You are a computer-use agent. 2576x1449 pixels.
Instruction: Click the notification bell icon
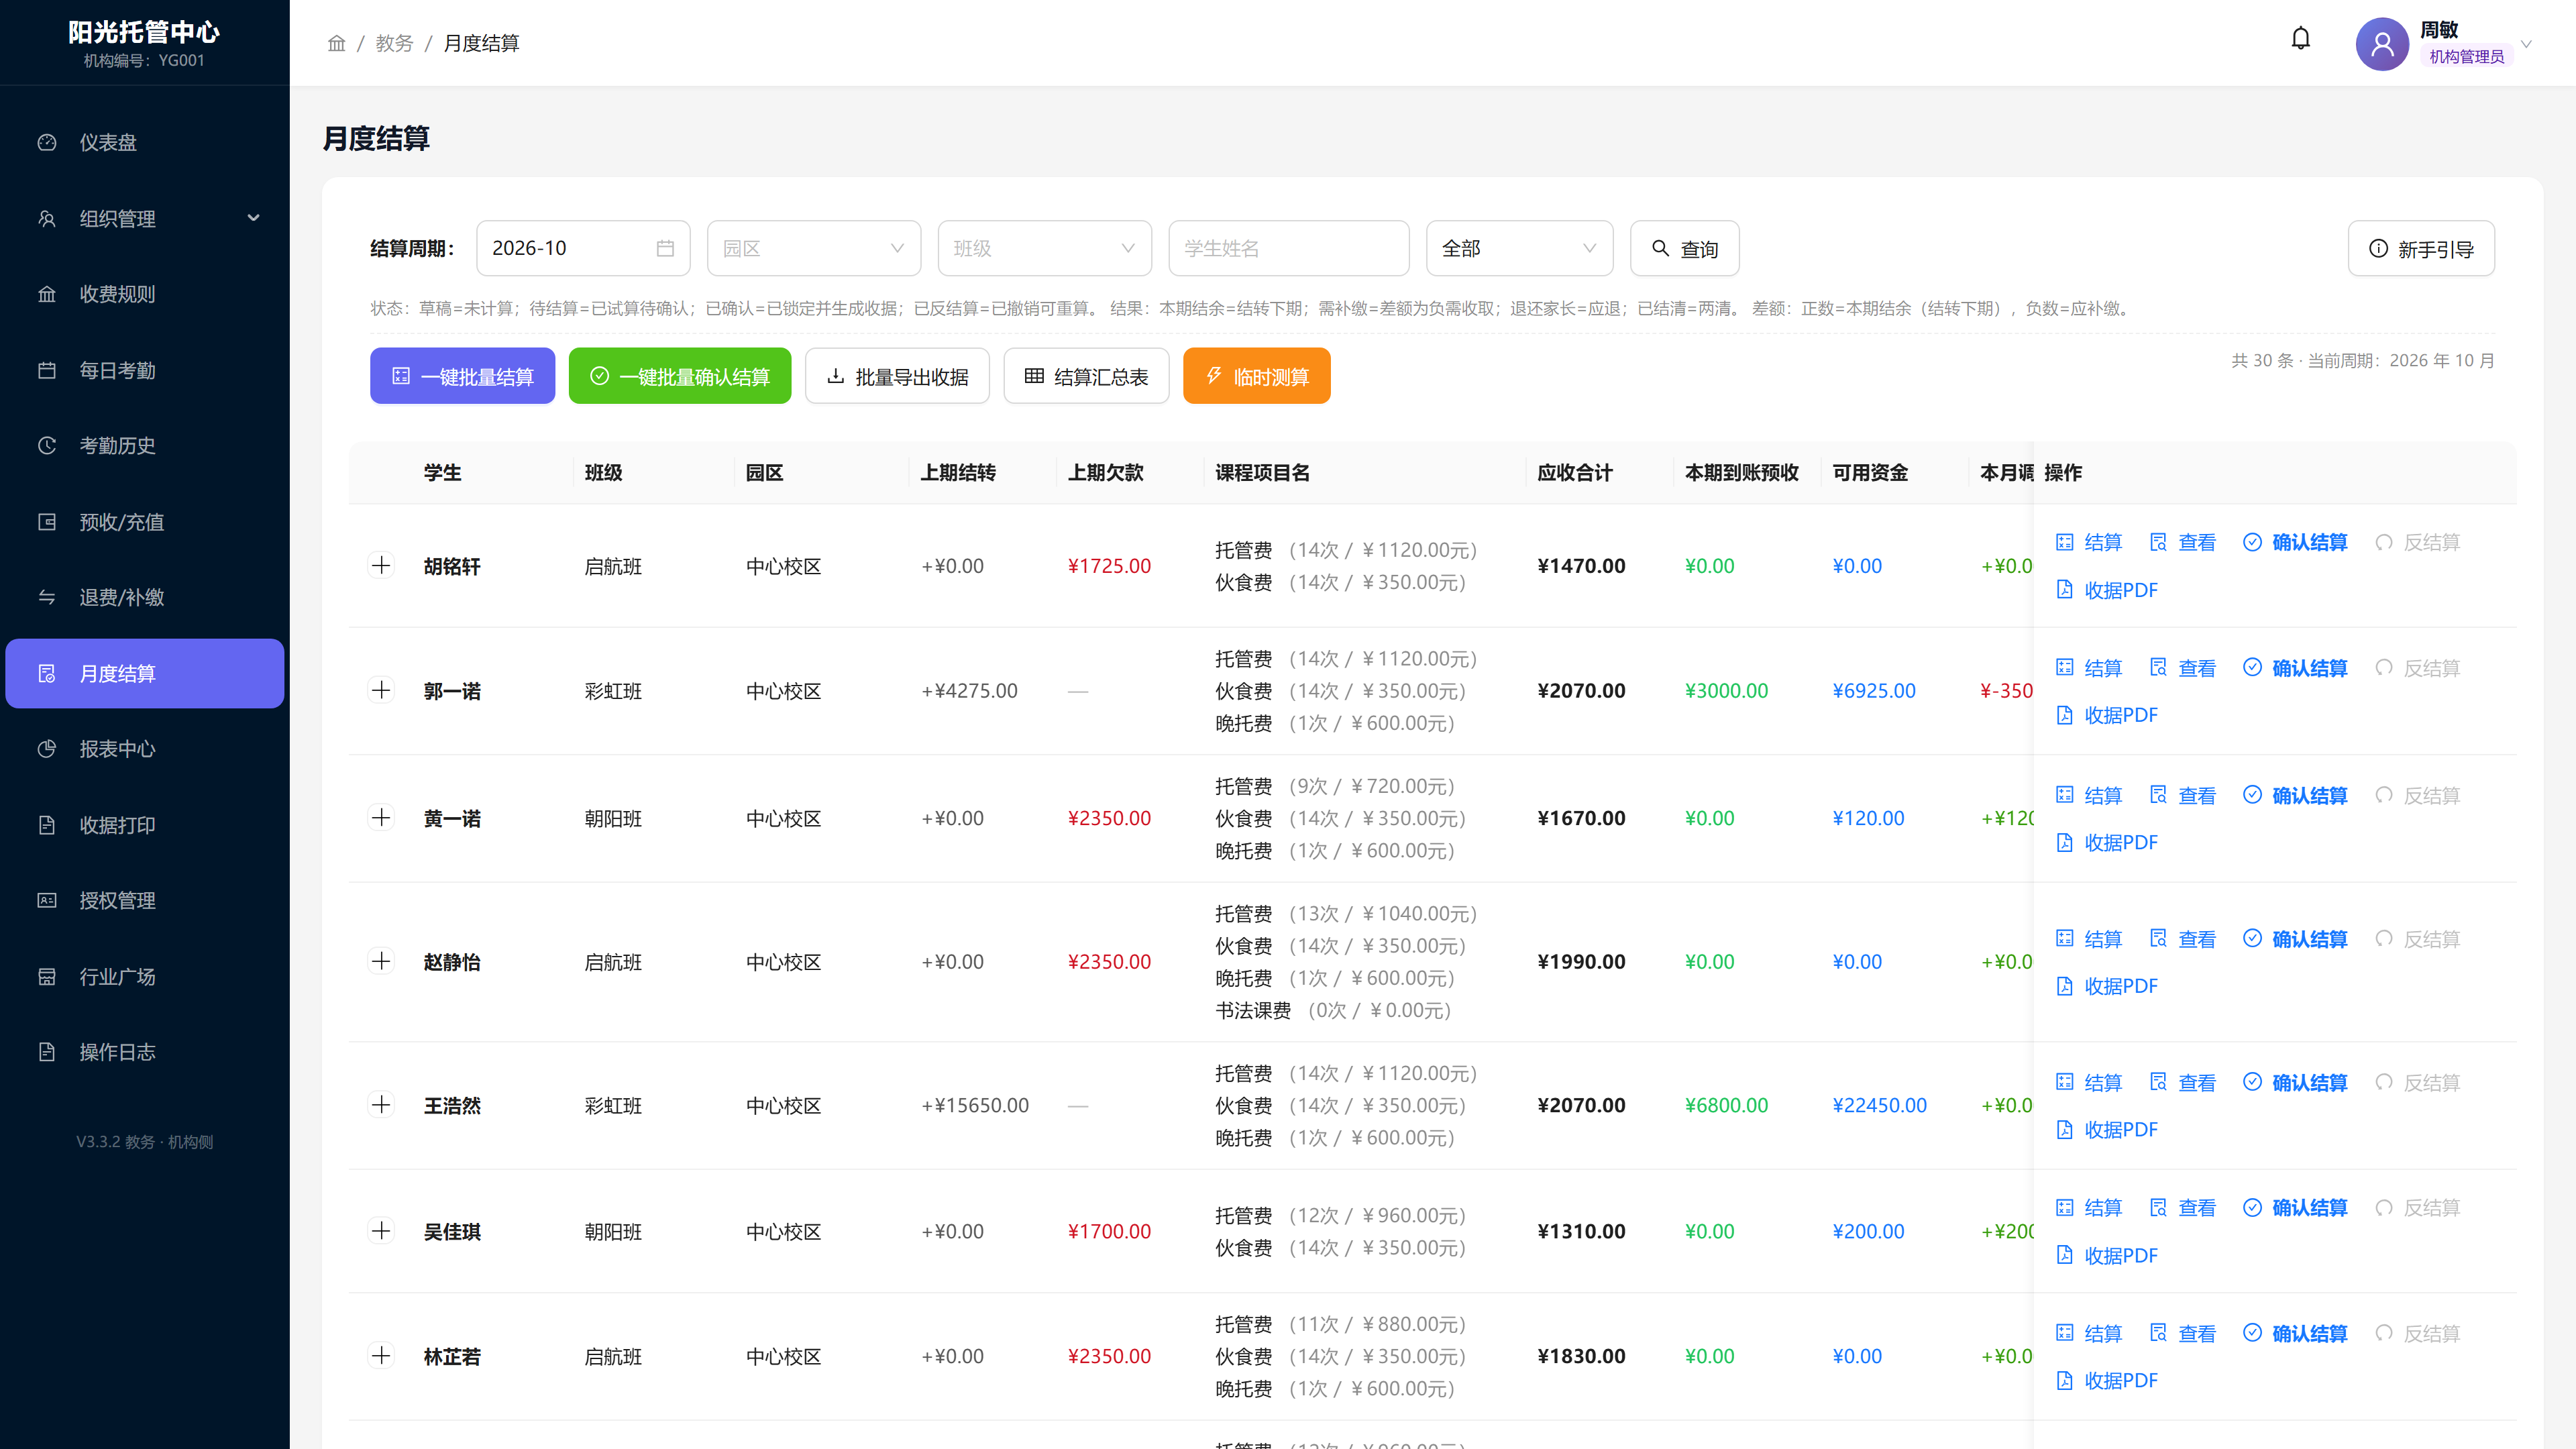point(2300,39)
